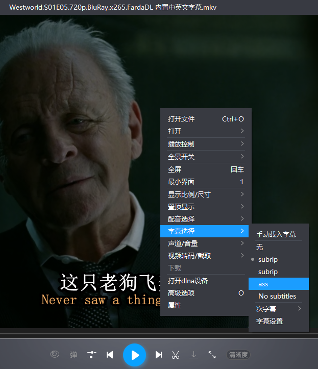
Task: Expand the 视频转码/截取 submenu
Action: pyautogui.click(x=204, y=256)
